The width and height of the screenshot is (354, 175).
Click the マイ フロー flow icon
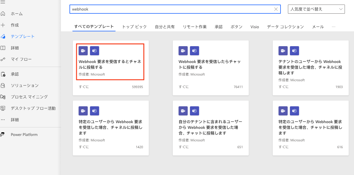tap(3, 59)
